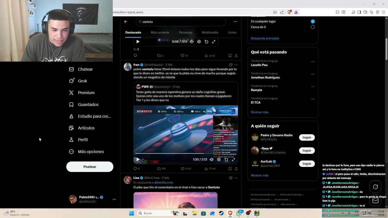Play the top video at 0:08
Image resolution: width=388 pixels, height=218 pixels.
coord(138,41)
